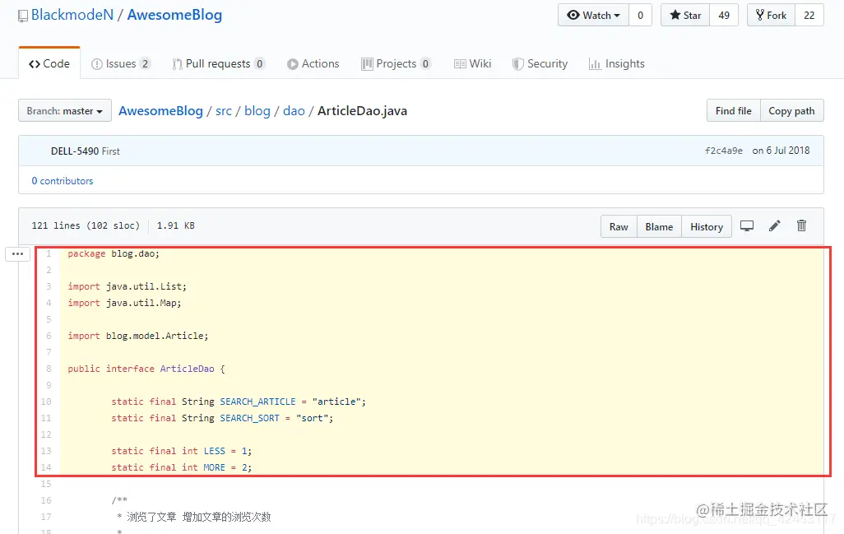Viewport: 844px width, 534px height.
Task: Open the Blame view
Action: [659, 226]
